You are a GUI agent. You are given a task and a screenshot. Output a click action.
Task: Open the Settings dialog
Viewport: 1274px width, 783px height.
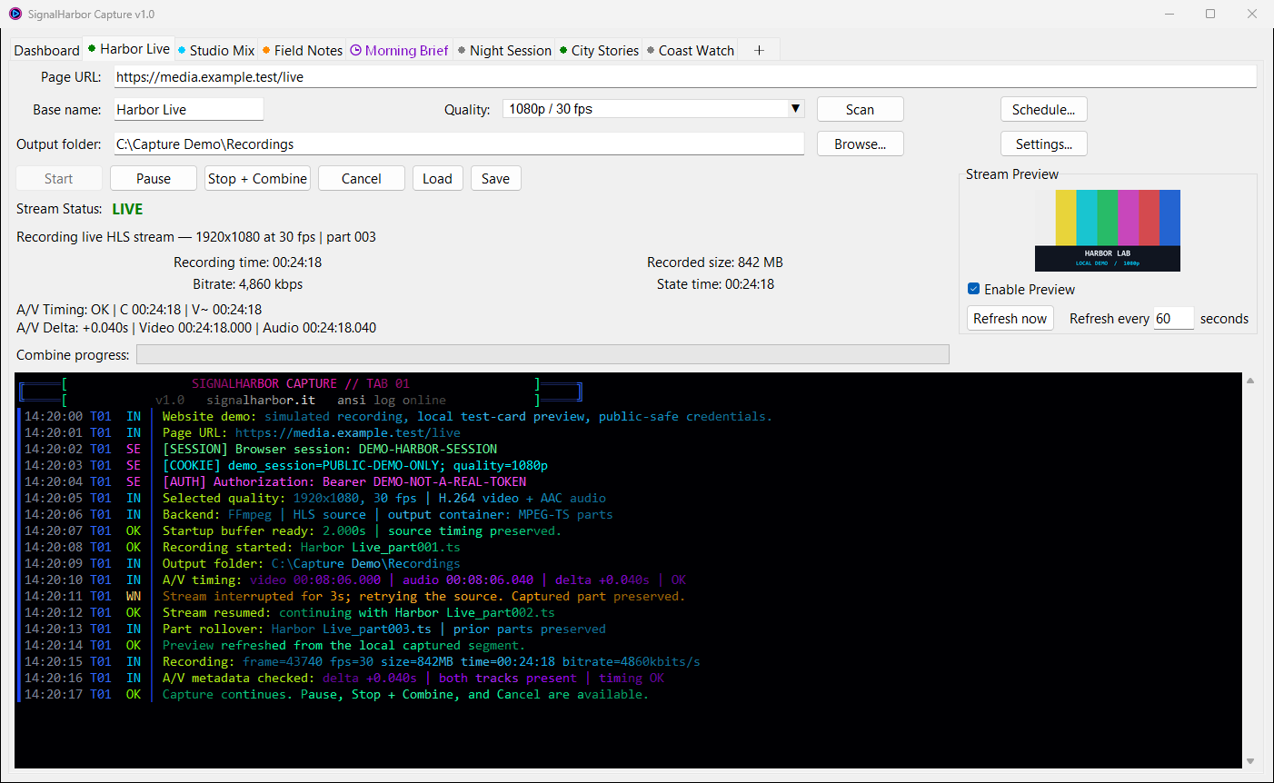(x=1044, y=144)
